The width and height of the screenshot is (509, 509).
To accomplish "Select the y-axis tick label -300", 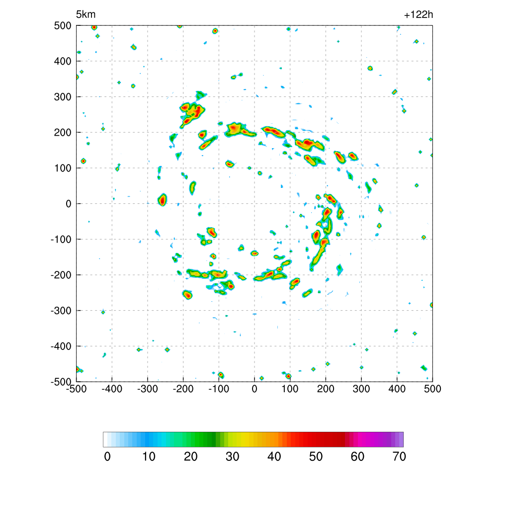I will pos(61,311).
